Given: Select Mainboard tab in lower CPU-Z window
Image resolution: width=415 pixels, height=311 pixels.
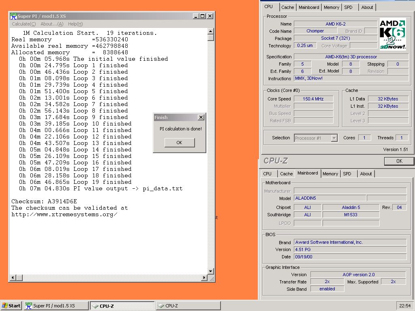Looking at the screenshot, I should [x=308, y=173].
